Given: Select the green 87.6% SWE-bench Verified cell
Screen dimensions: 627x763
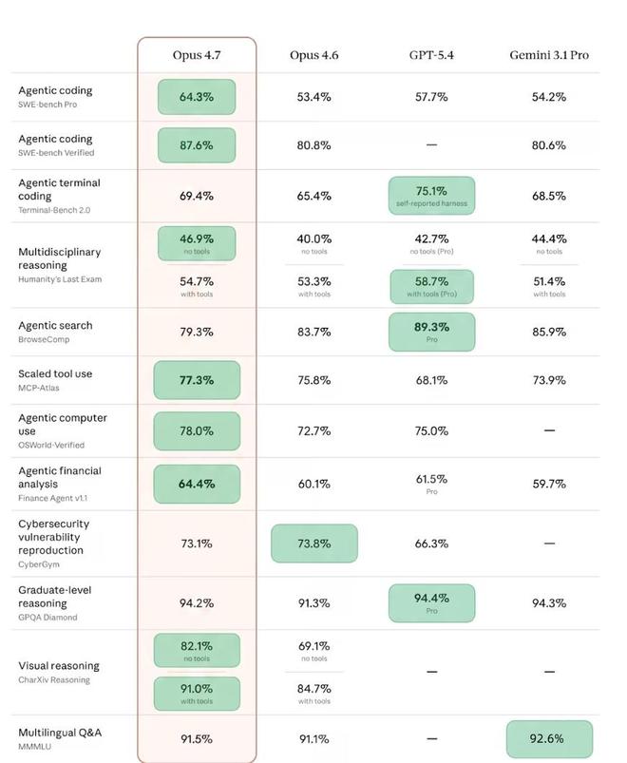Looking at the screenshot, I should 197,145.
